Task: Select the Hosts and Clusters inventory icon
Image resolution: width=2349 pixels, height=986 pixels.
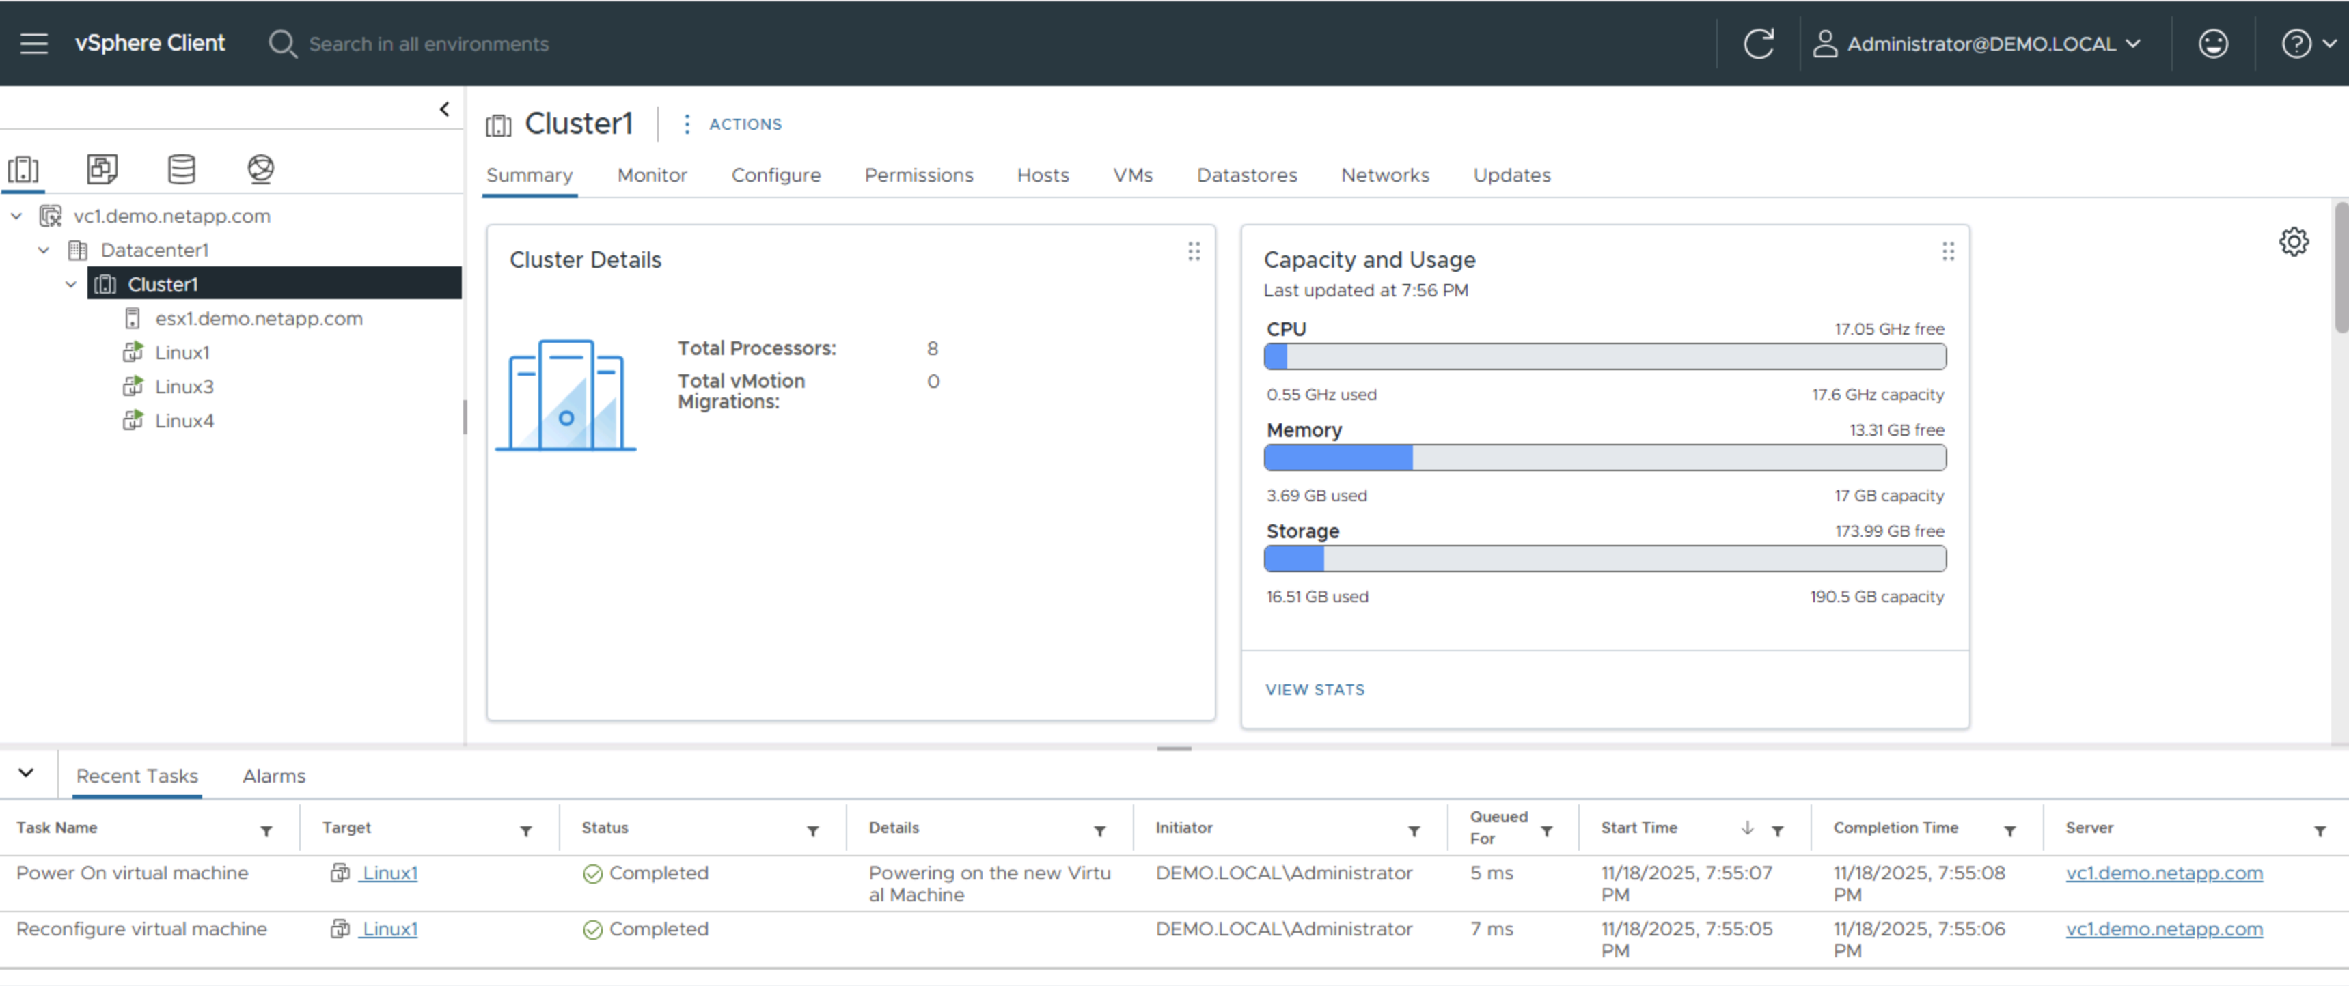Action: (24, 169)
